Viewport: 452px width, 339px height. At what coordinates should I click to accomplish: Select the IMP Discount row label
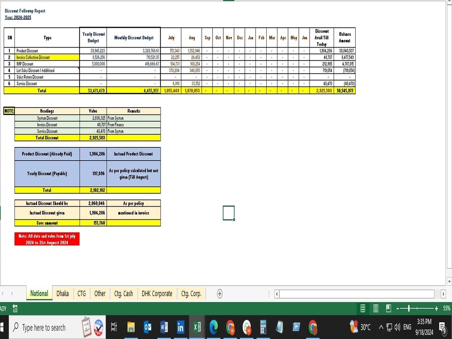47,64
